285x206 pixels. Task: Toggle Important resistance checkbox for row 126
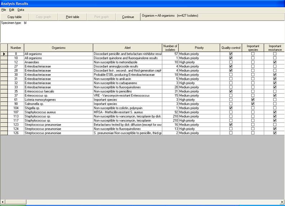tap(275, 133)
